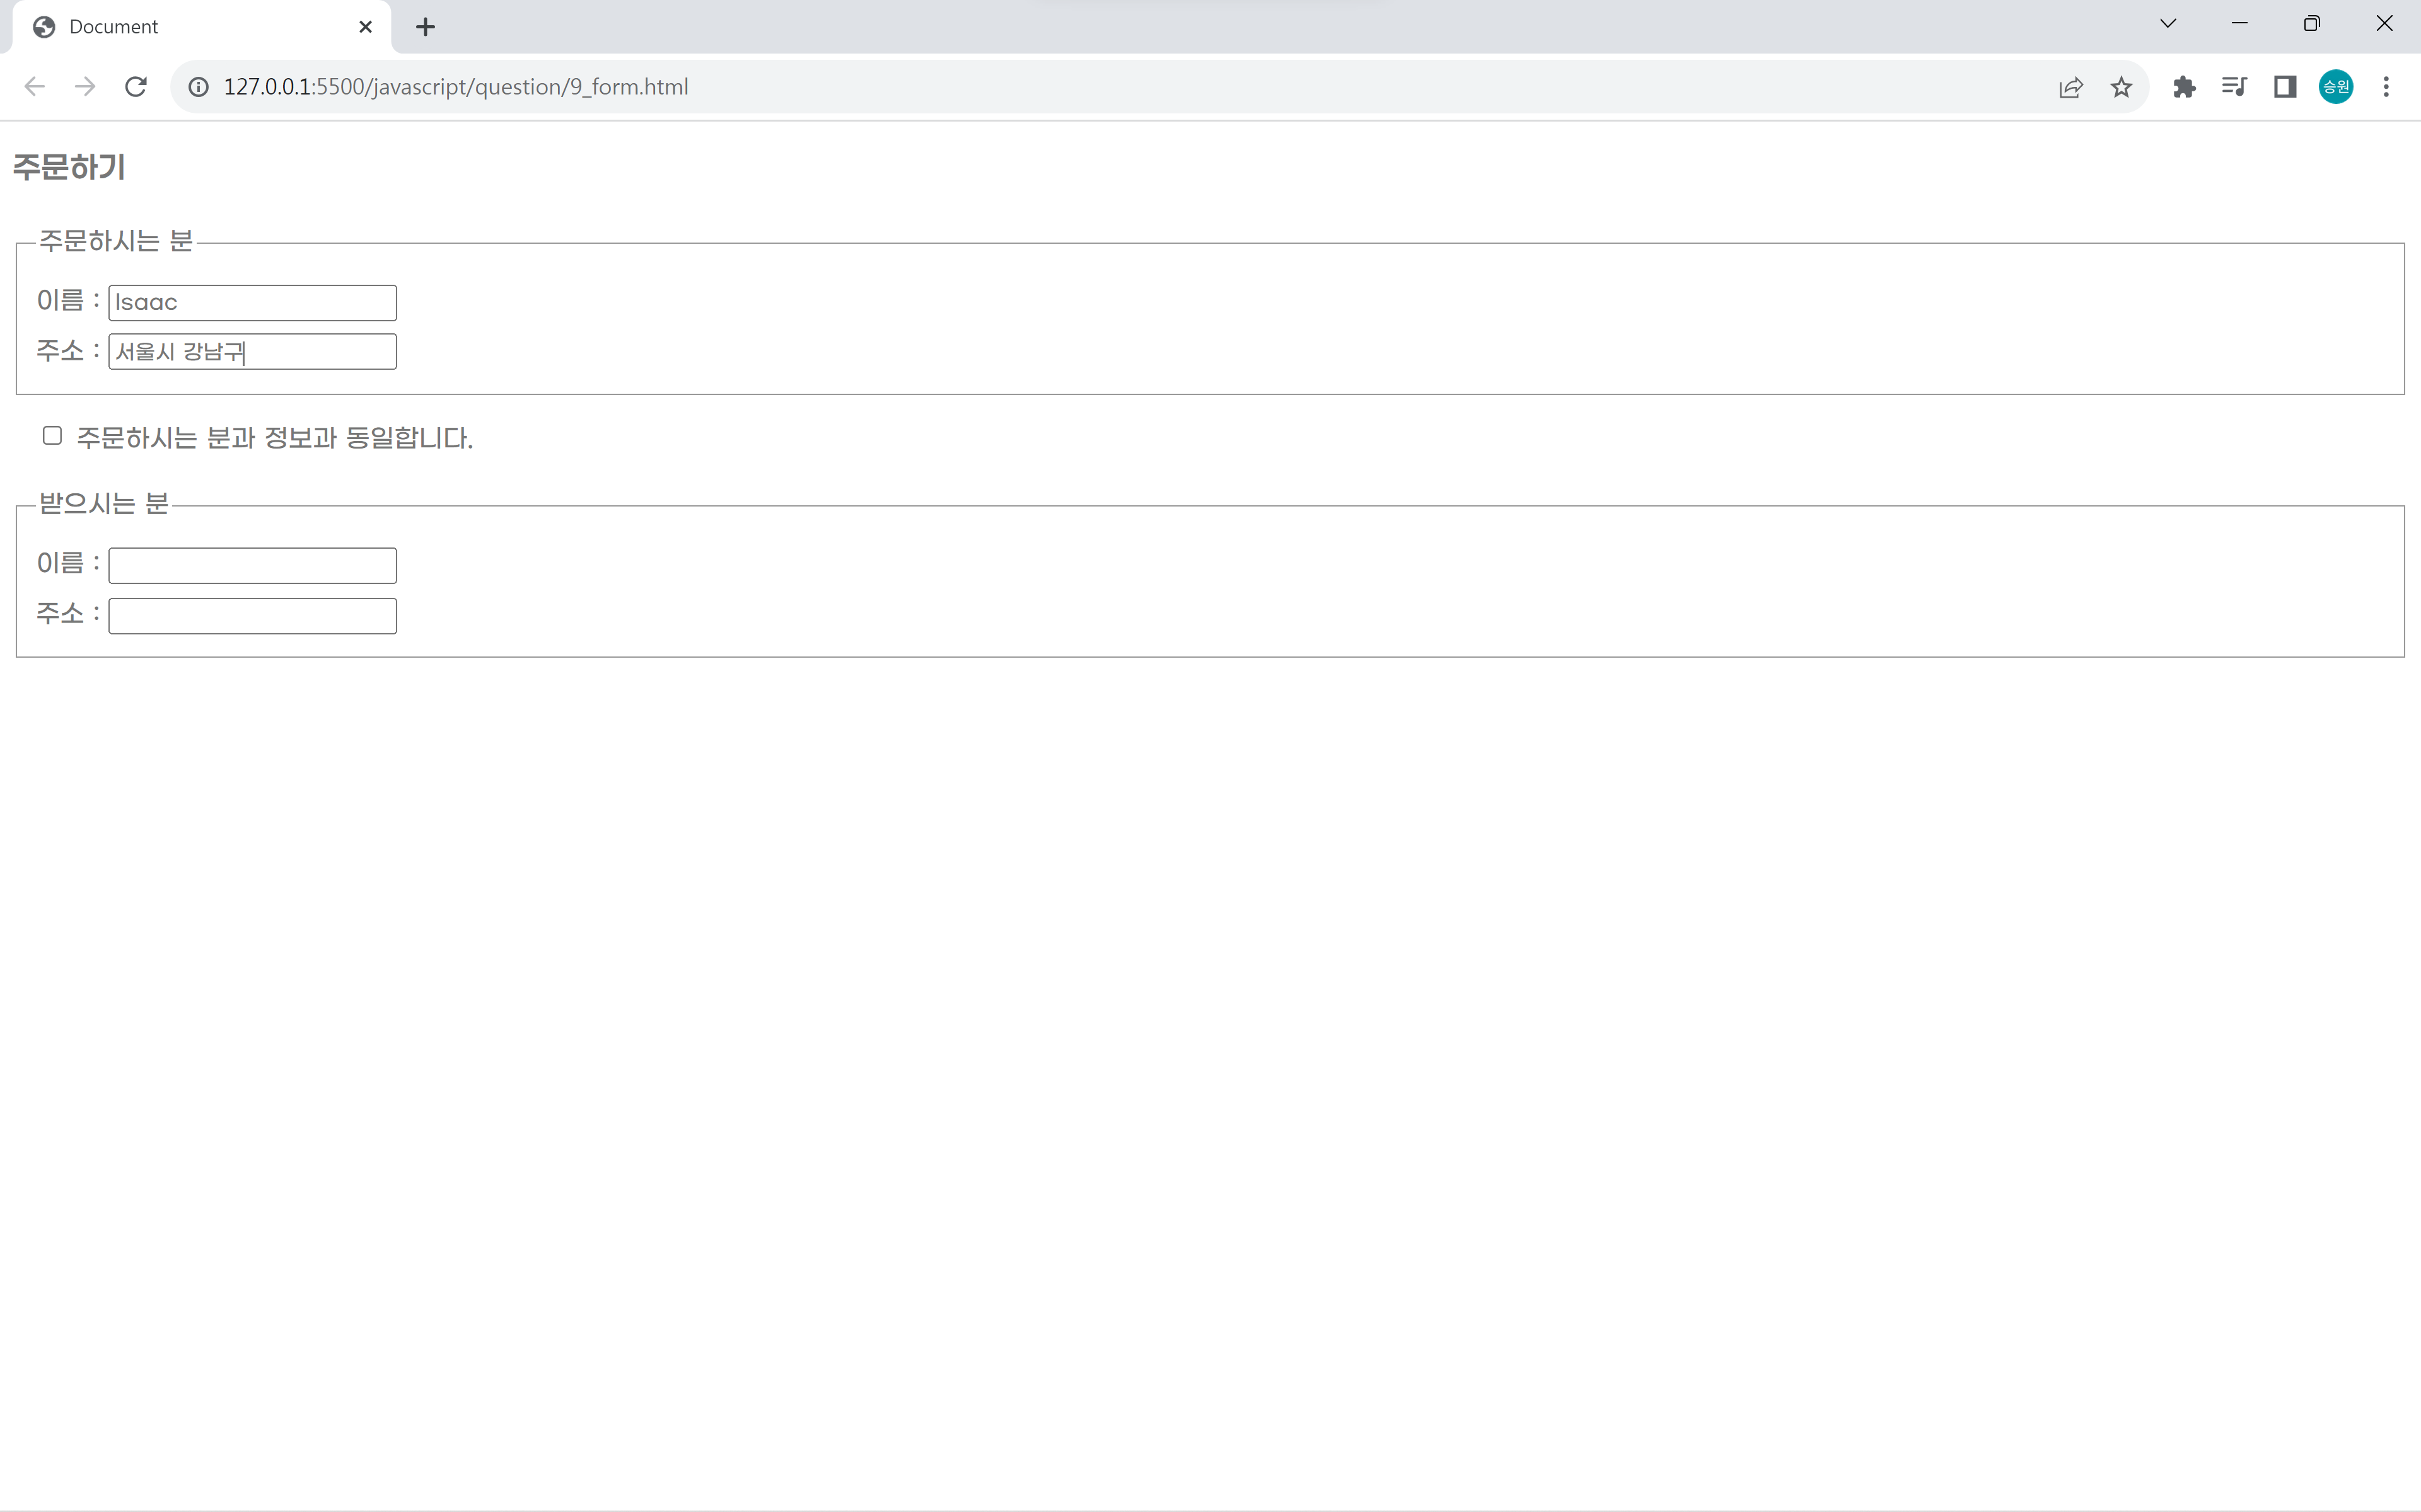
Task: Click the browser back arrow
Action: click(x=35, y=87)
